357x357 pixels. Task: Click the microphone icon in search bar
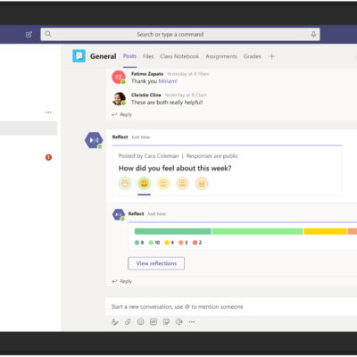pos(313,35)
